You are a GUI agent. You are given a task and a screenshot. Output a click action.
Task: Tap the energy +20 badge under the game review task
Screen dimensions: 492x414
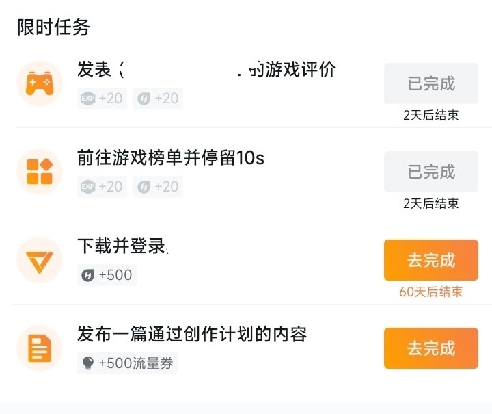click(157, 99)
